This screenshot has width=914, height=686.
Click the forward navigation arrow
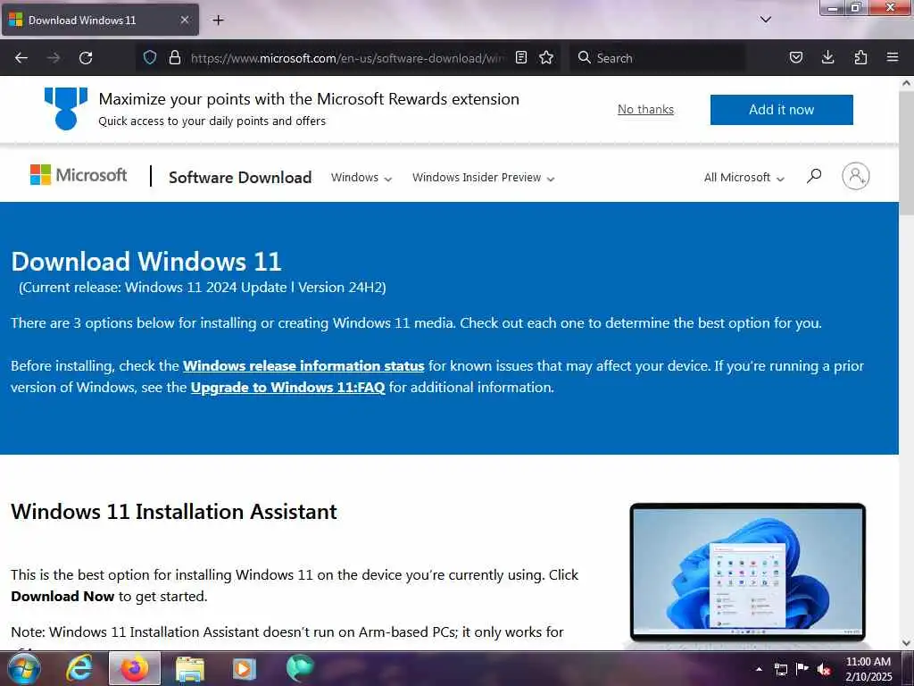pyautogui.click(x=54, y=58)
